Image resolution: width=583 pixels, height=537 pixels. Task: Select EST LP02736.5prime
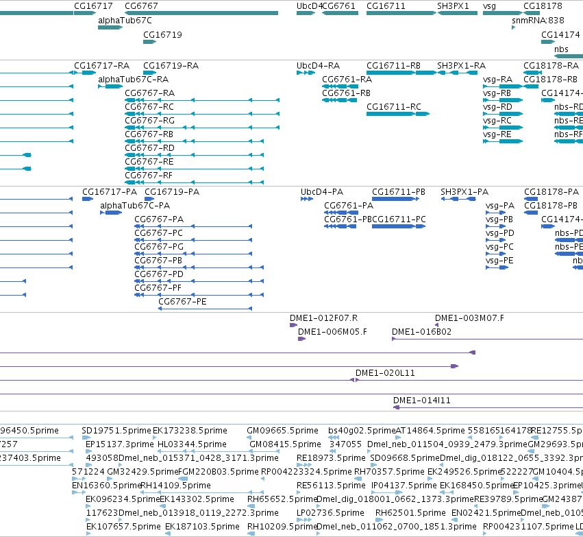[330, 514]
